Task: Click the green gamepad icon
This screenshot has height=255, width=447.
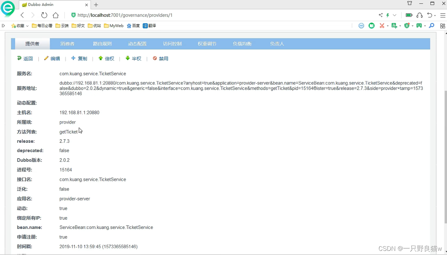Action: pyautogui.click(x=419, y=26)
